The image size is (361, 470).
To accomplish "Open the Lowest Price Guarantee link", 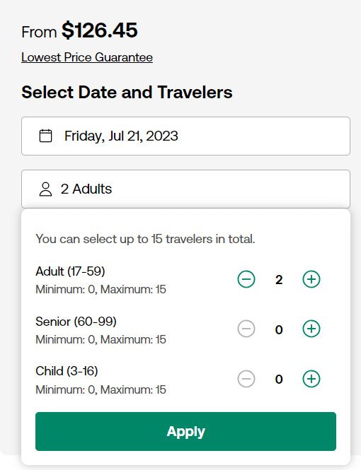I will pyautogui.click(x=87, y=57).
